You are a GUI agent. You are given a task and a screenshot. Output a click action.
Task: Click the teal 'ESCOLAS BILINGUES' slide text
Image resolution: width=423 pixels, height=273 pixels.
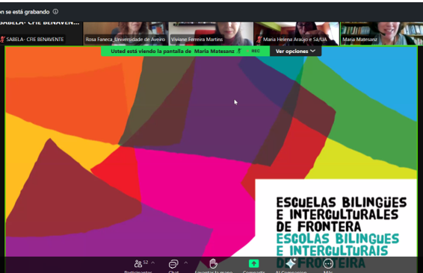coord(338,239)
